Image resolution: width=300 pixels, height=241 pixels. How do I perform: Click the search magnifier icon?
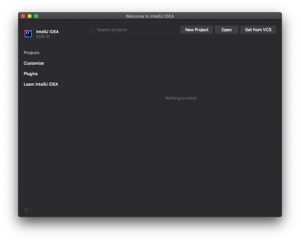tap(91, 30)
